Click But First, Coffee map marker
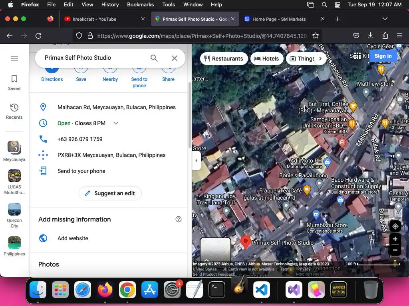 [353, 106]
